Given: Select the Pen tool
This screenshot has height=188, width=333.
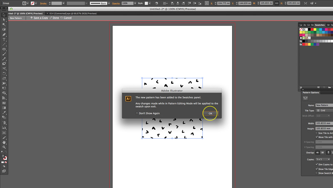Looking at the screenshot, I should (4, 34).
